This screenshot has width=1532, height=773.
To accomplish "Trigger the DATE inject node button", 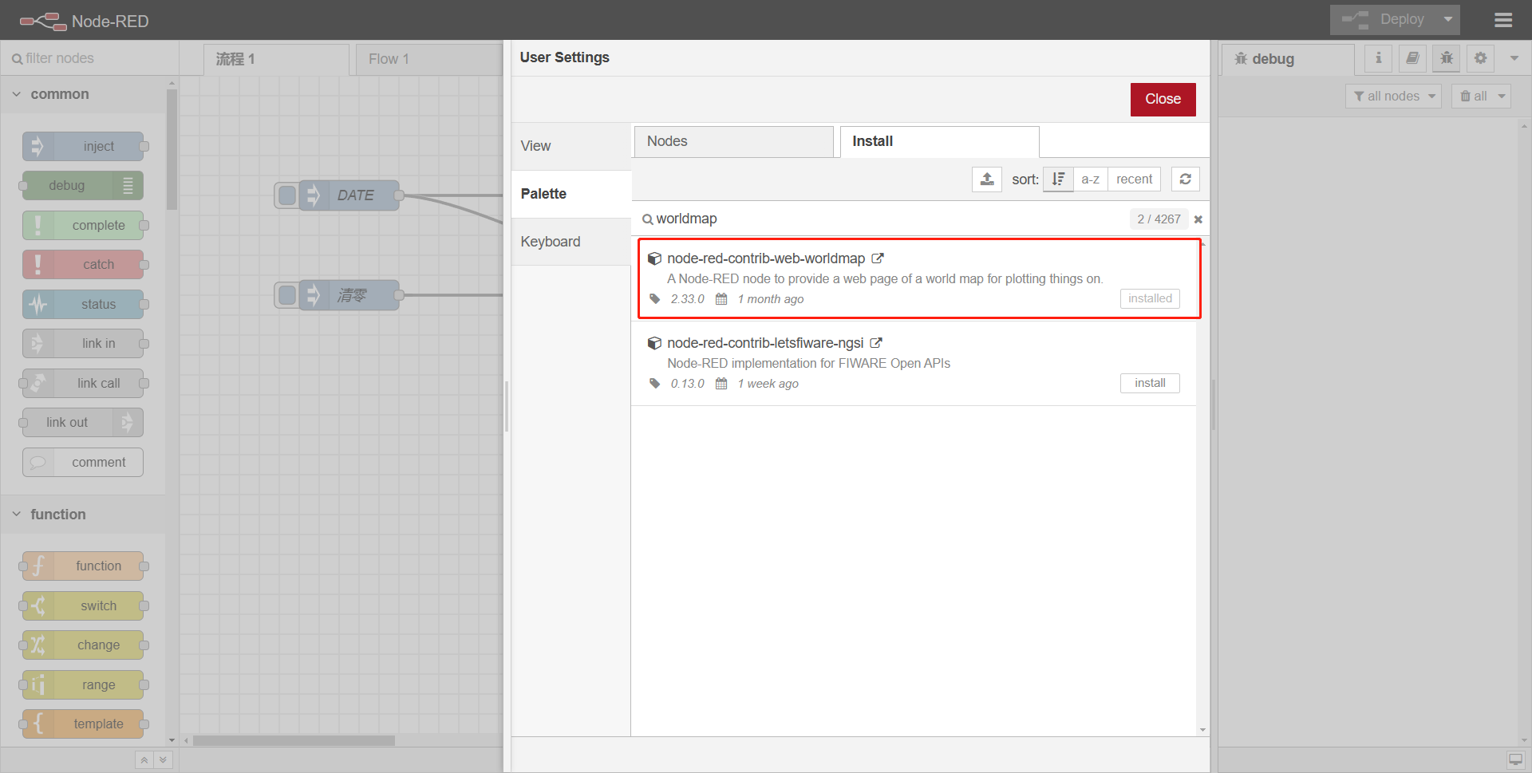I will point(287,195).
